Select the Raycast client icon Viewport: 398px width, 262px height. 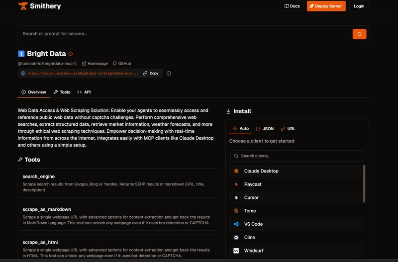click(x=236, y=184)
